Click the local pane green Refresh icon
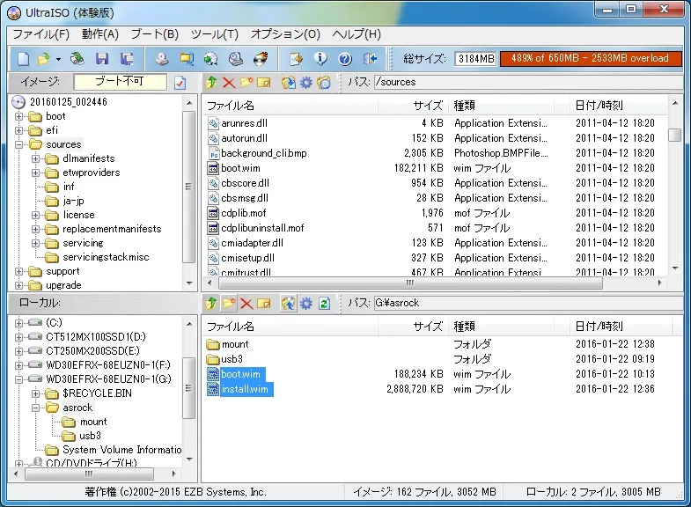Viewport: 691px width, 507px height. tap(324, 303)
